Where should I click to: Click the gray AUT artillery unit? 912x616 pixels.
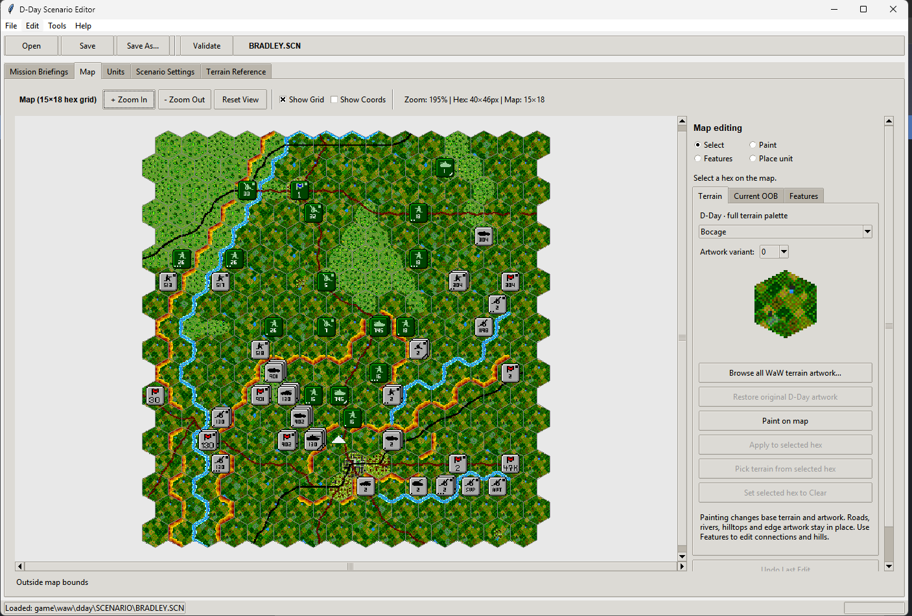497,486
